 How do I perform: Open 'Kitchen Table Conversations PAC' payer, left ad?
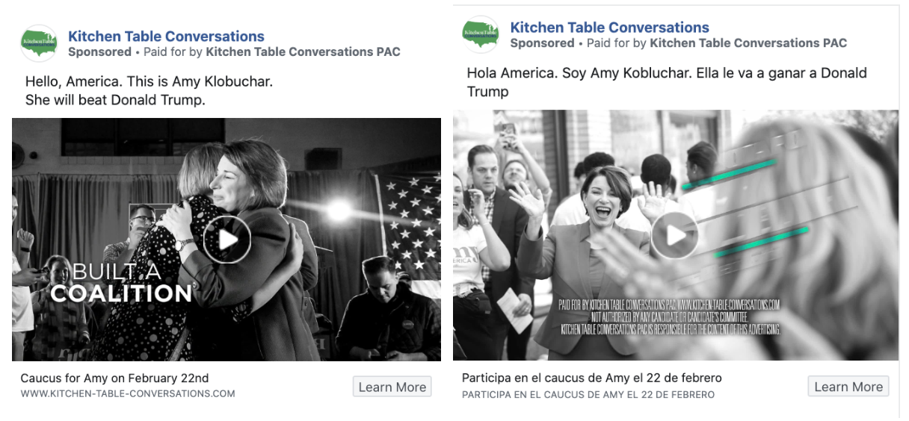pyautogui.click(x=303, y=52)
